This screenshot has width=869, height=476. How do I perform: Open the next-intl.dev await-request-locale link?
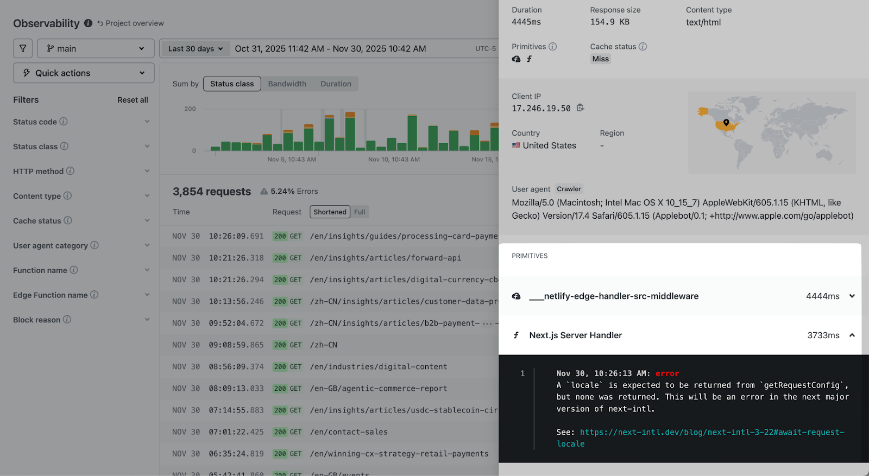(x=700, y=438)
